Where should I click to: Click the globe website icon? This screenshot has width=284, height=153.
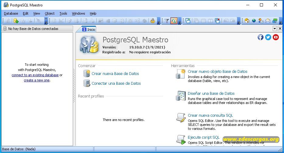point(254,21)
